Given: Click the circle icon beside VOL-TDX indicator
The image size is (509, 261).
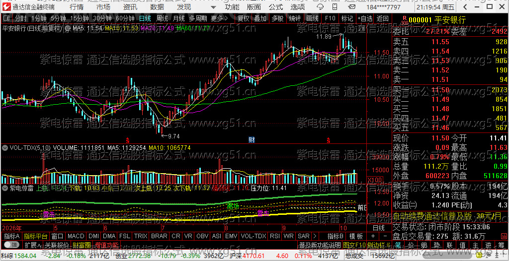Looking at the screenshot, I should click(x=5, y=148).
